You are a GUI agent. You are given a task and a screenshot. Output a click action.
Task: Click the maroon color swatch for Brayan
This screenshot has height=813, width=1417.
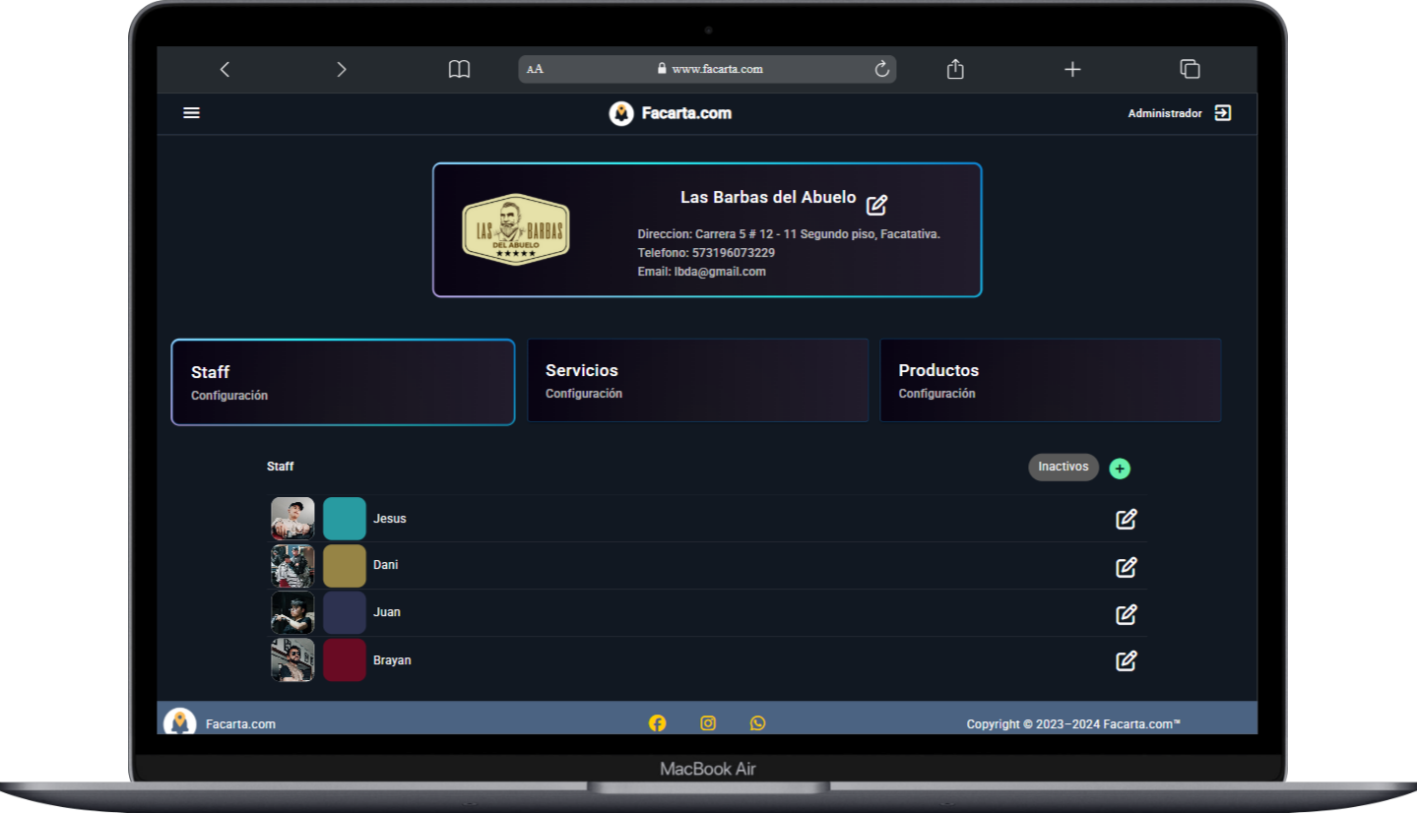pos(345,659)
